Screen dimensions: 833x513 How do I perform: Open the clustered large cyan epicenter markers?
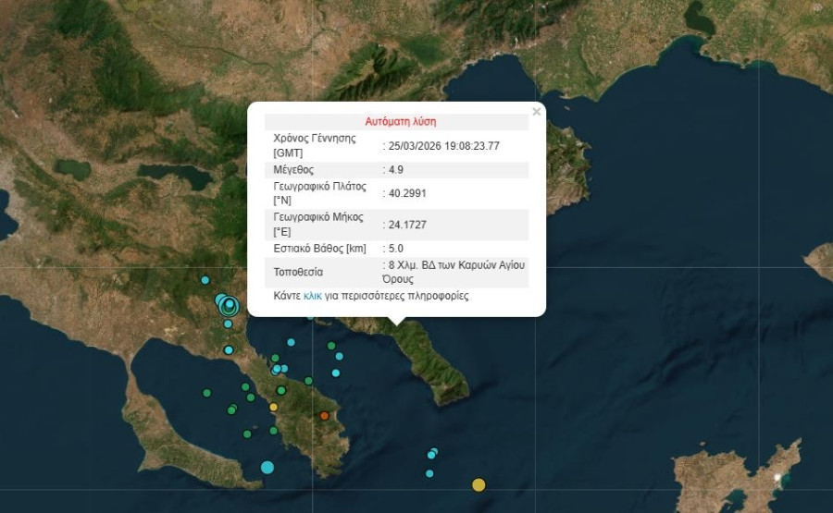click(x=227, y=303)
